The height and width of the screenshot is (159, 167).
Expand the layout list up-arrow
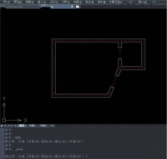[2, 126]
